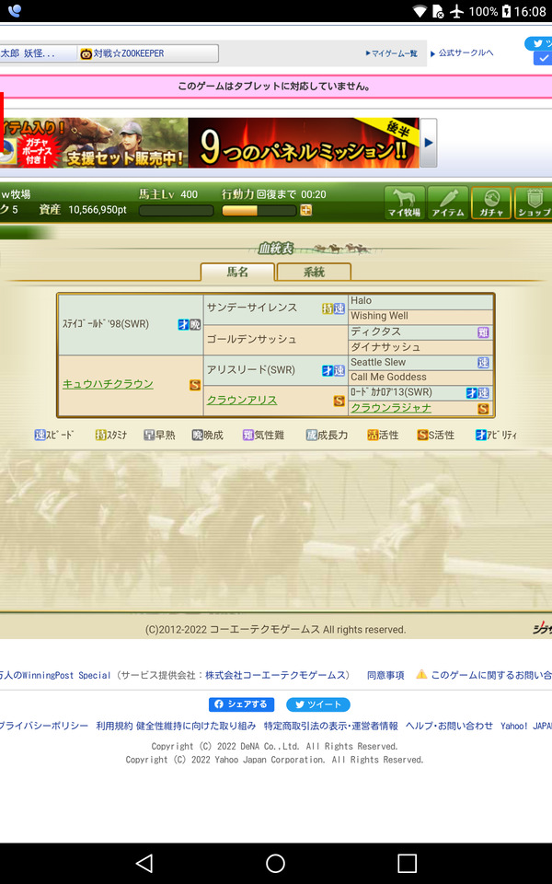Click the スピード legend icon

coord(40,435)
